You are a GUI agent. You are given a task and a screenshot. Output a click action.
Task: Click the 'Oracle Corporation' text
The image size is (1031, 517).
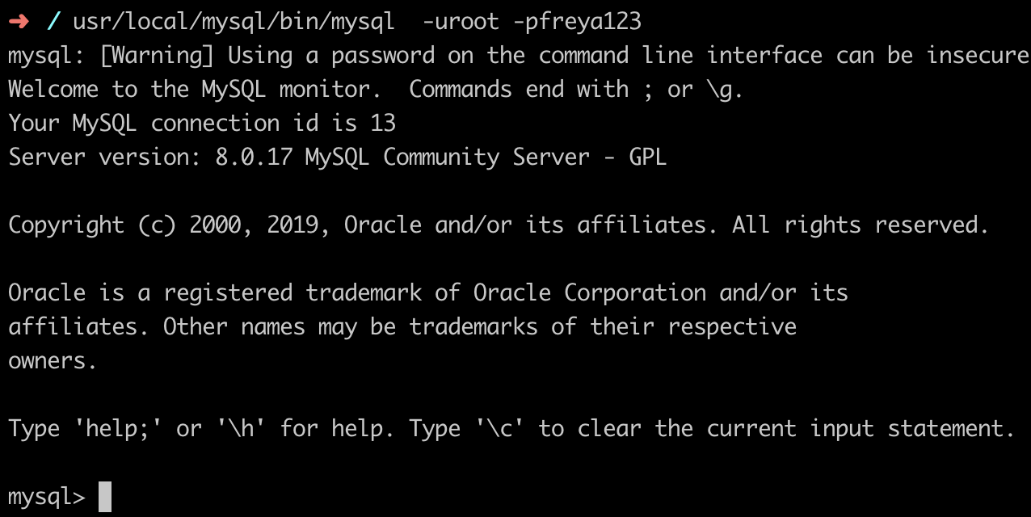coord(590,293)
